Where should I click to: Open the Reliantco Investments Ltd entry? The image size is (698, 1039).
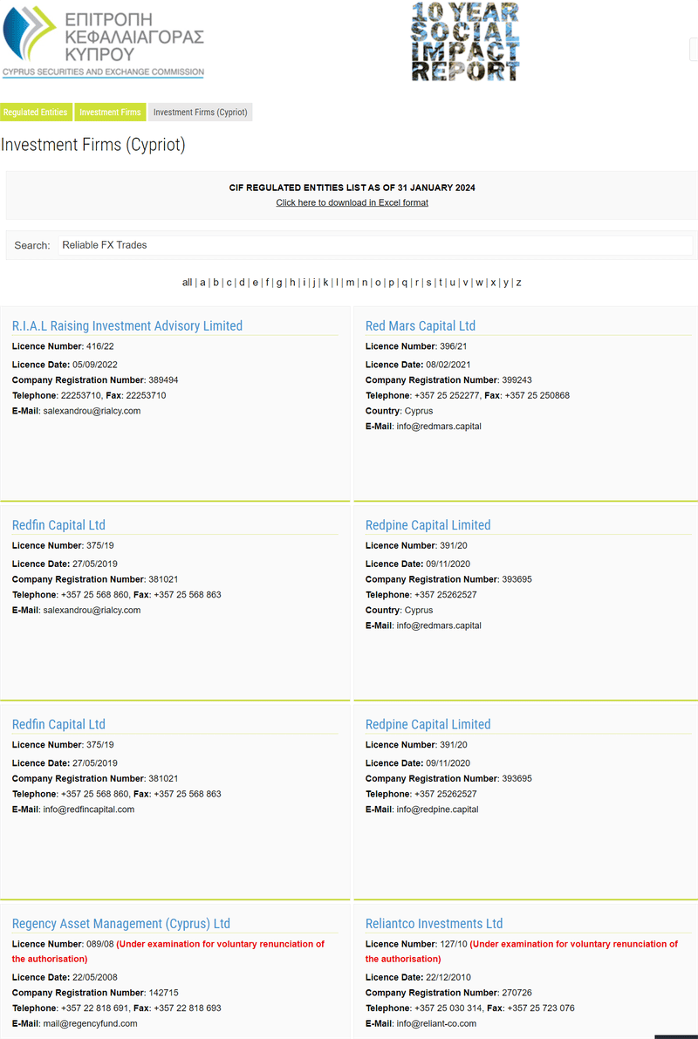coord(434,924)
